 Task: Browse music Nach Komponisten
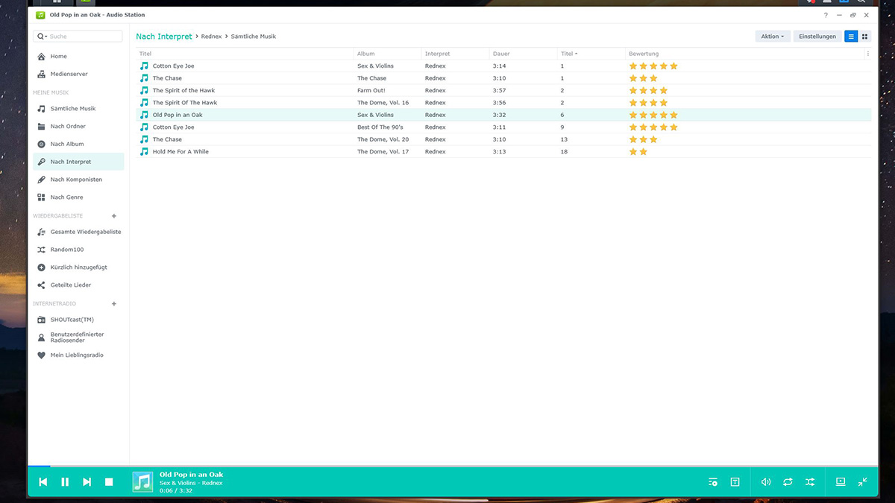(x=78, y=180)
